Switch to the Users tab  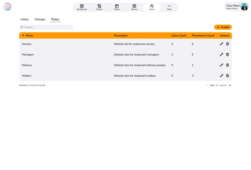point(24,19)
